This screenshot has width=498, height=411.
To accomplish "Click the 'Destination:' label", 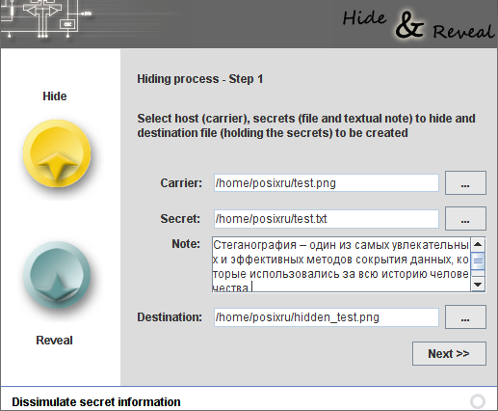I will tap(170, 317).
